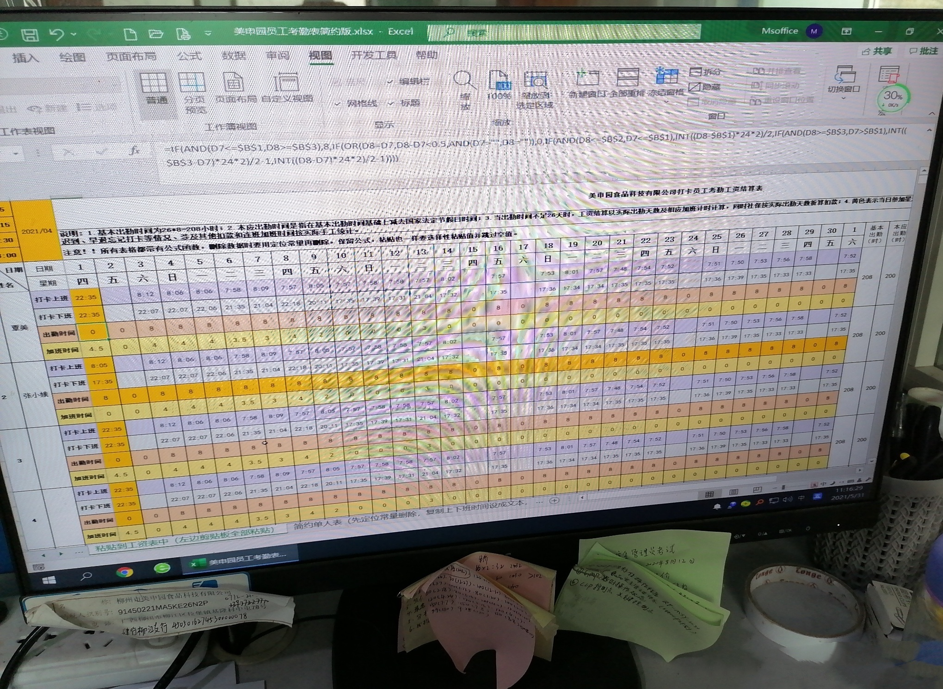Open the Name Box dropdown arrow

16,153
